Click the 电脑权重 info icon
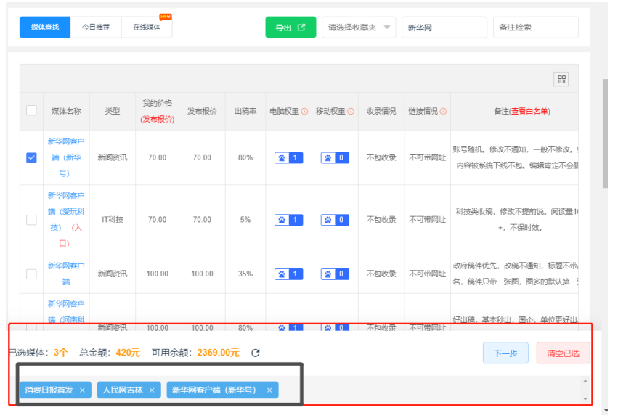The height and width of the screenshot is (415, 618). click(x=305, y=112)
